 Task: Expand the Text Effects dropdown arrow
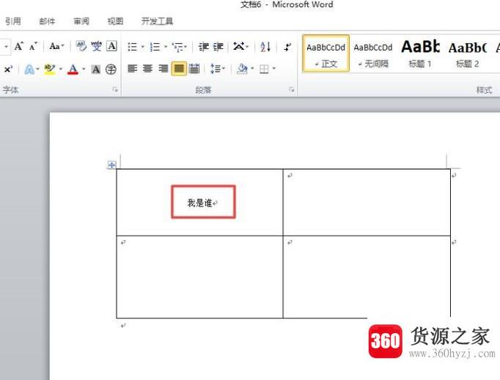(x=38, y=69)
